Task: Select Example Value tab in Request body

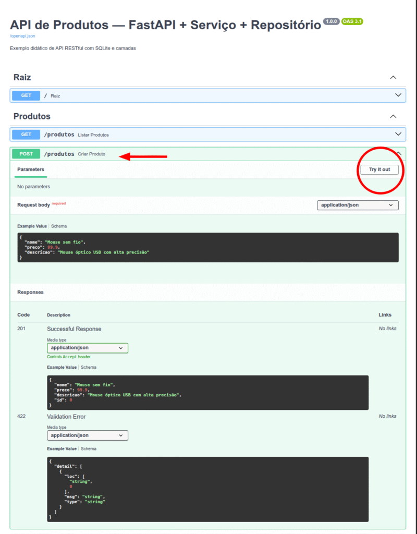Action: tap(32, 226)
